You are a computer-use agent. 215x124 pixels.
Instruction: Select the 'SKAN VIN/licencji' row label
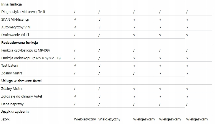[15, 20]
